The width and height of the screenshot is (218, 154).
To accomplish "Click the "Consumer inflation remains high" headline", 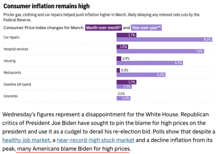I will click(47, 6).
